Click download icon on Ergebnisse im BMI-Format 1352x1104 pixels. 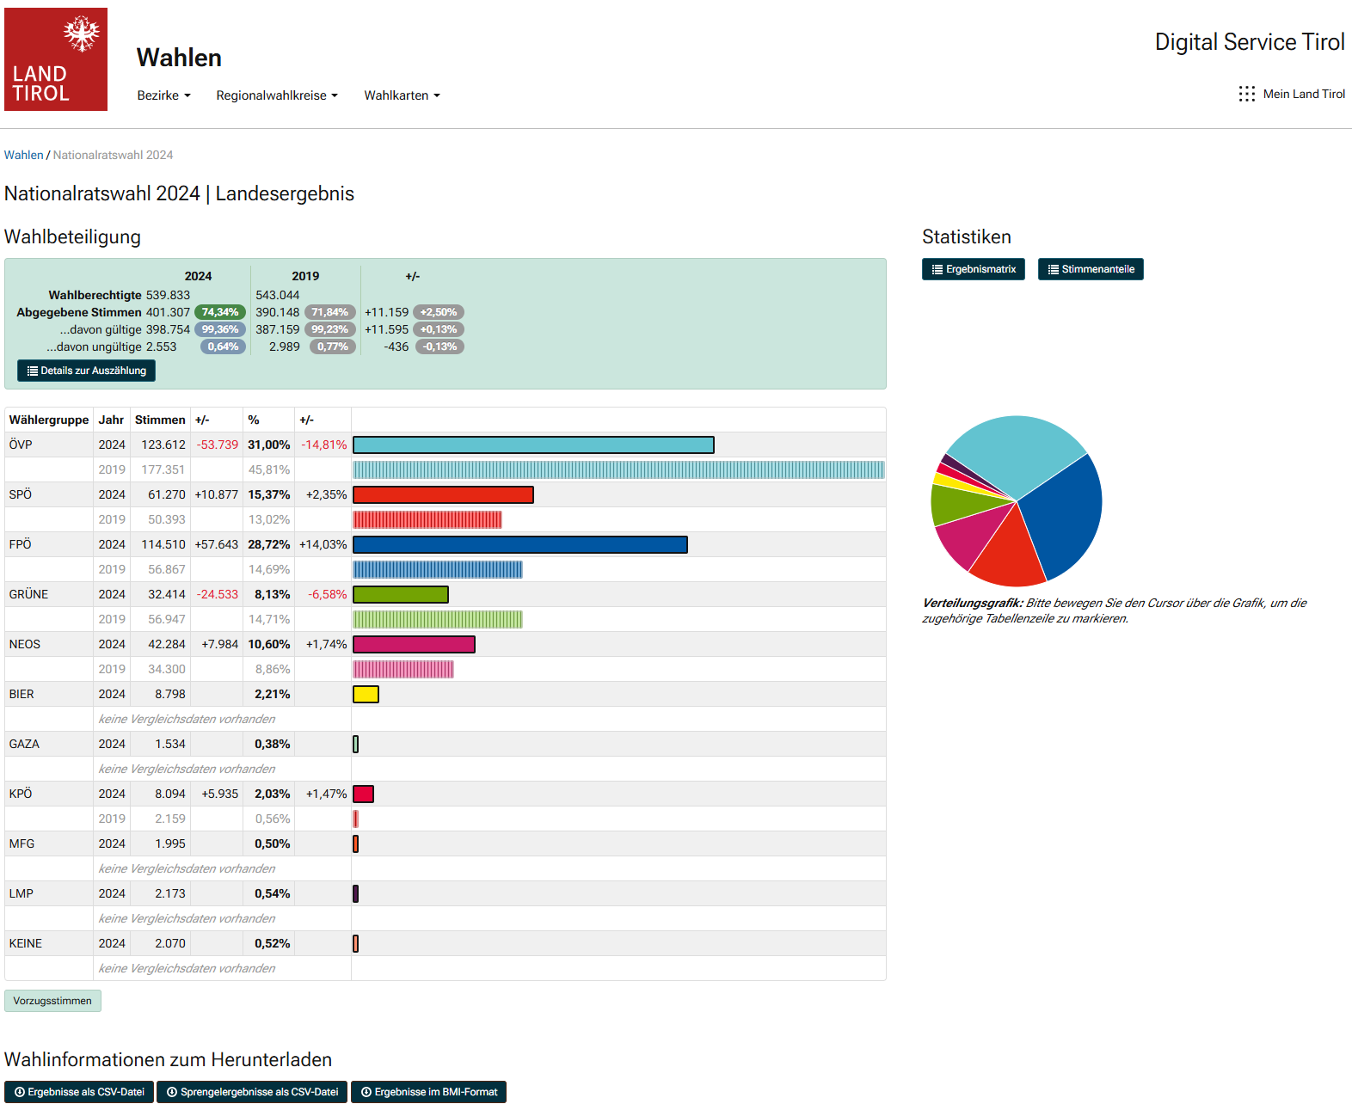click(366, 1092)
